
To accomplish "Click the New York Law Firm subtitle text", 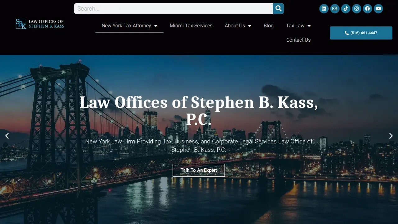I will point(199,146).
